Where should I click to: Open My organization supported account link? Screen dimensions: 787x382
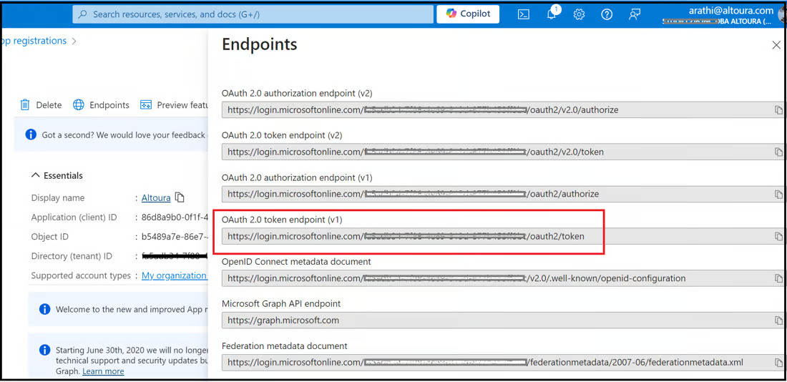coord(174,275)
